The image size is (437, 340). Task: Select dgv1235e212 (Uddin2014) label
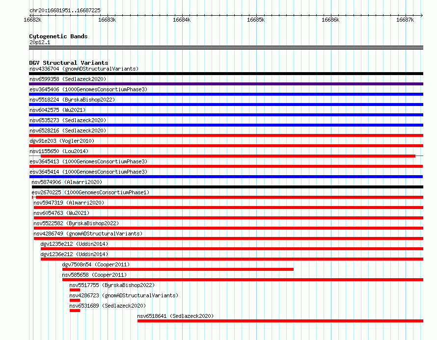(x=74, y=244)
